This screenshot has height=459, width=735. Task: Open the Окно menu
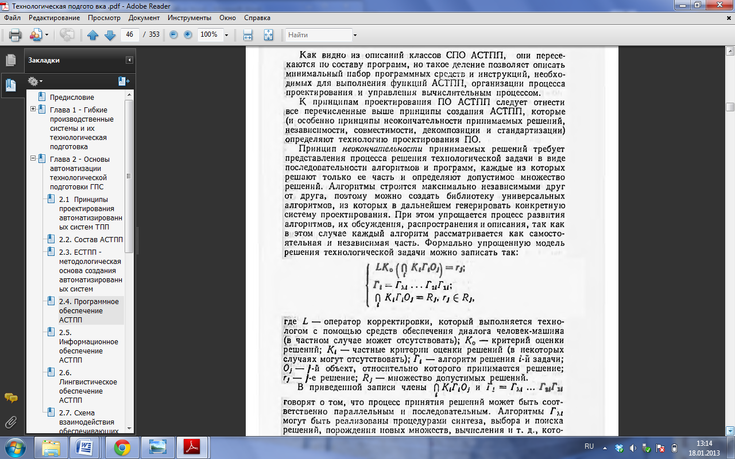tap(227, 18)
